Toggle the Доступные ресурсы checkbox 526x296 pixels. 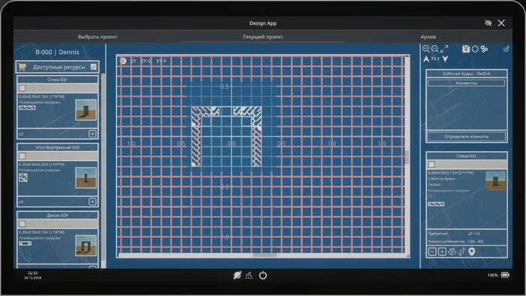click(x=94, y=67)
